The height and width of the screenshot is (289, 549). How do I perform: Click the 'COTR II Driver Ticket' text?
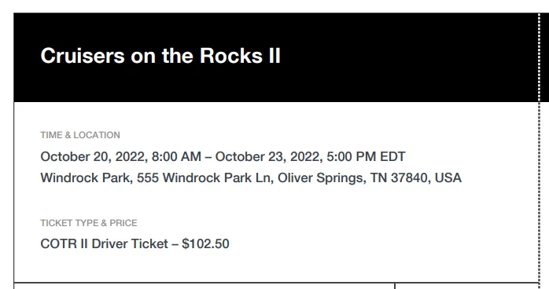[104, 243]
